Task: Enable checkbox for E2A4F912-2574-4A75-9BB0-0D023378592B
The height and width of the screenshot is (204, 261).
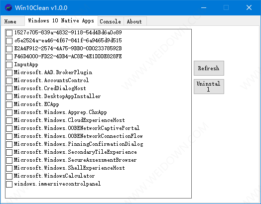Action: pyautogui.click(x=9, y=49)
